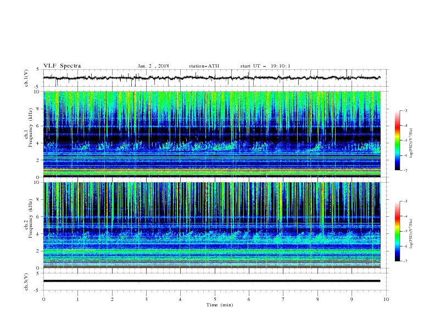Click time-axis tick label '4' at the bottom
Screen dimensions: 435x336
click(180, 299)
